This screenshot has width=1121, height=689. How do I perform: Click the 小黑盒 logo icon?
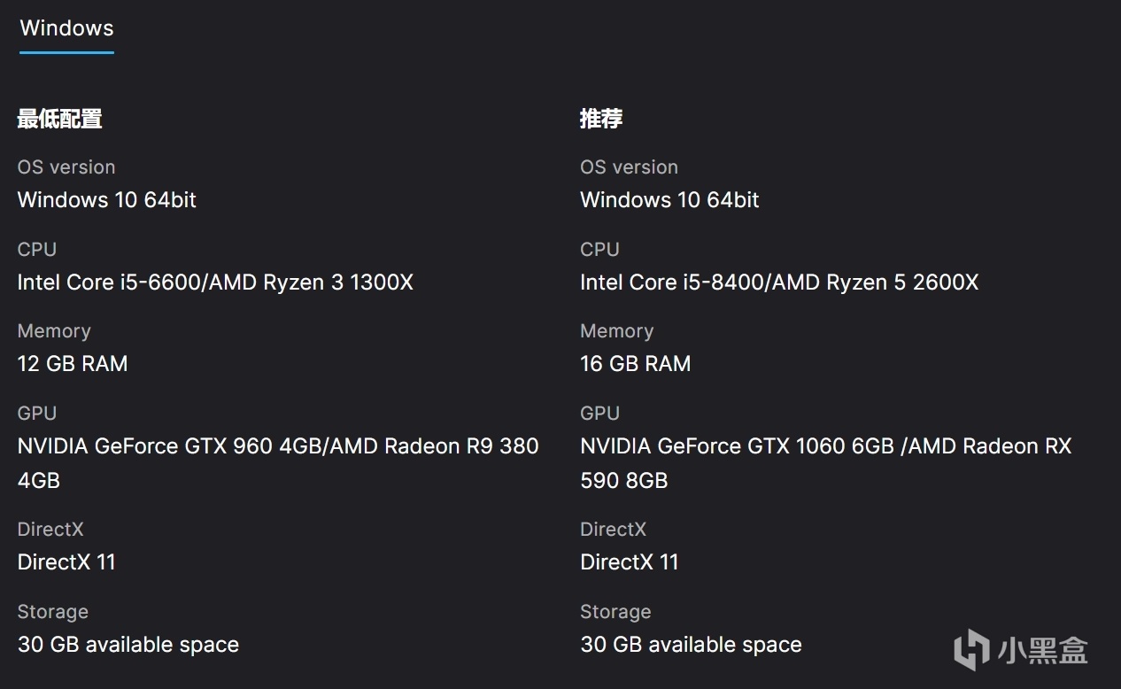pyautogui.click(x=971, y=649)
